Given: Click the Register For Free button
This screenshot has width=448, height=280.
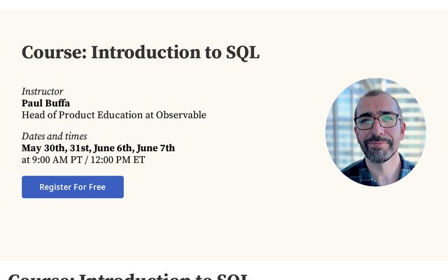Looking at the screenshot, I should (x=73, y=187).
